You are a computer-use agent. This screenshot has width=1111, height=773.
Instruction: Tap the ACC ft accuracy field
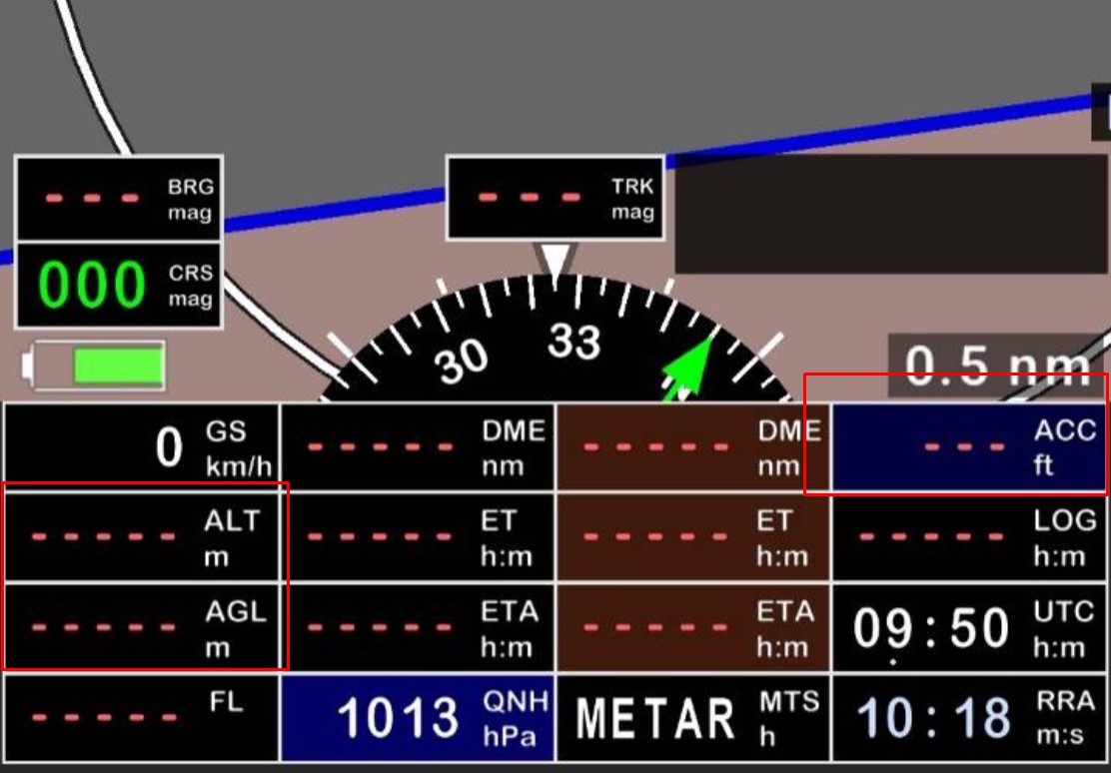tap(968, 447)
